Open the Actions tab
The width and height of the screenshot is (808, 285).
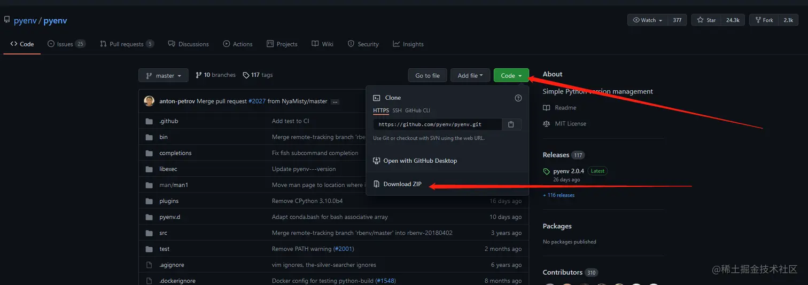click(238, 44)
